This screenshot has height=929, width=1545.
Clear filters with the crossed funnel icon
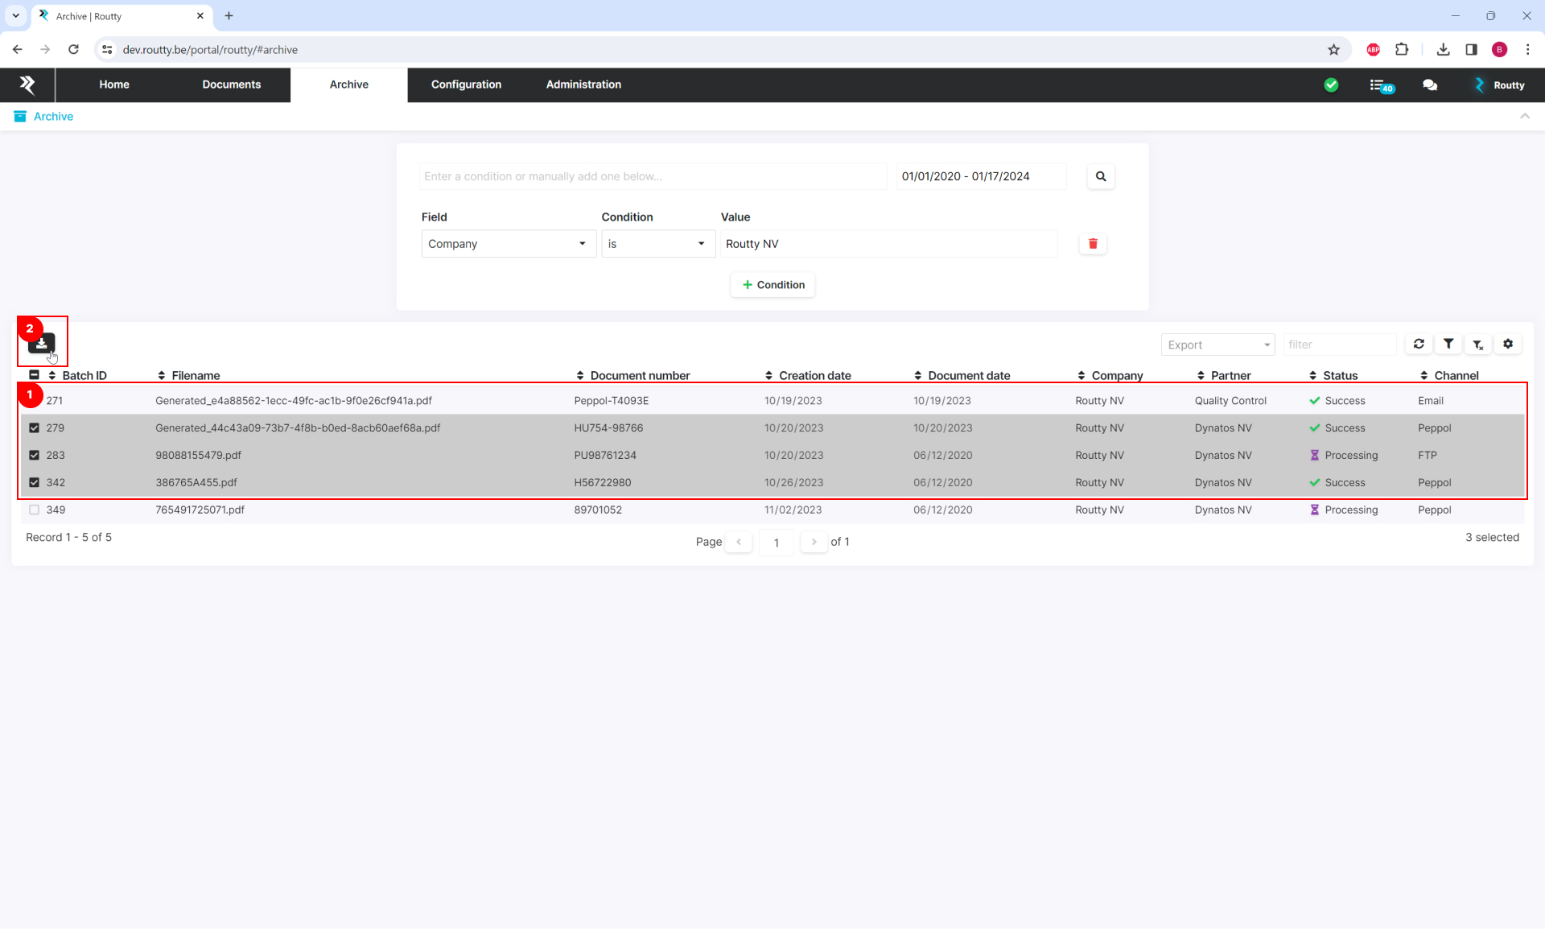[x=1478, y=345]
